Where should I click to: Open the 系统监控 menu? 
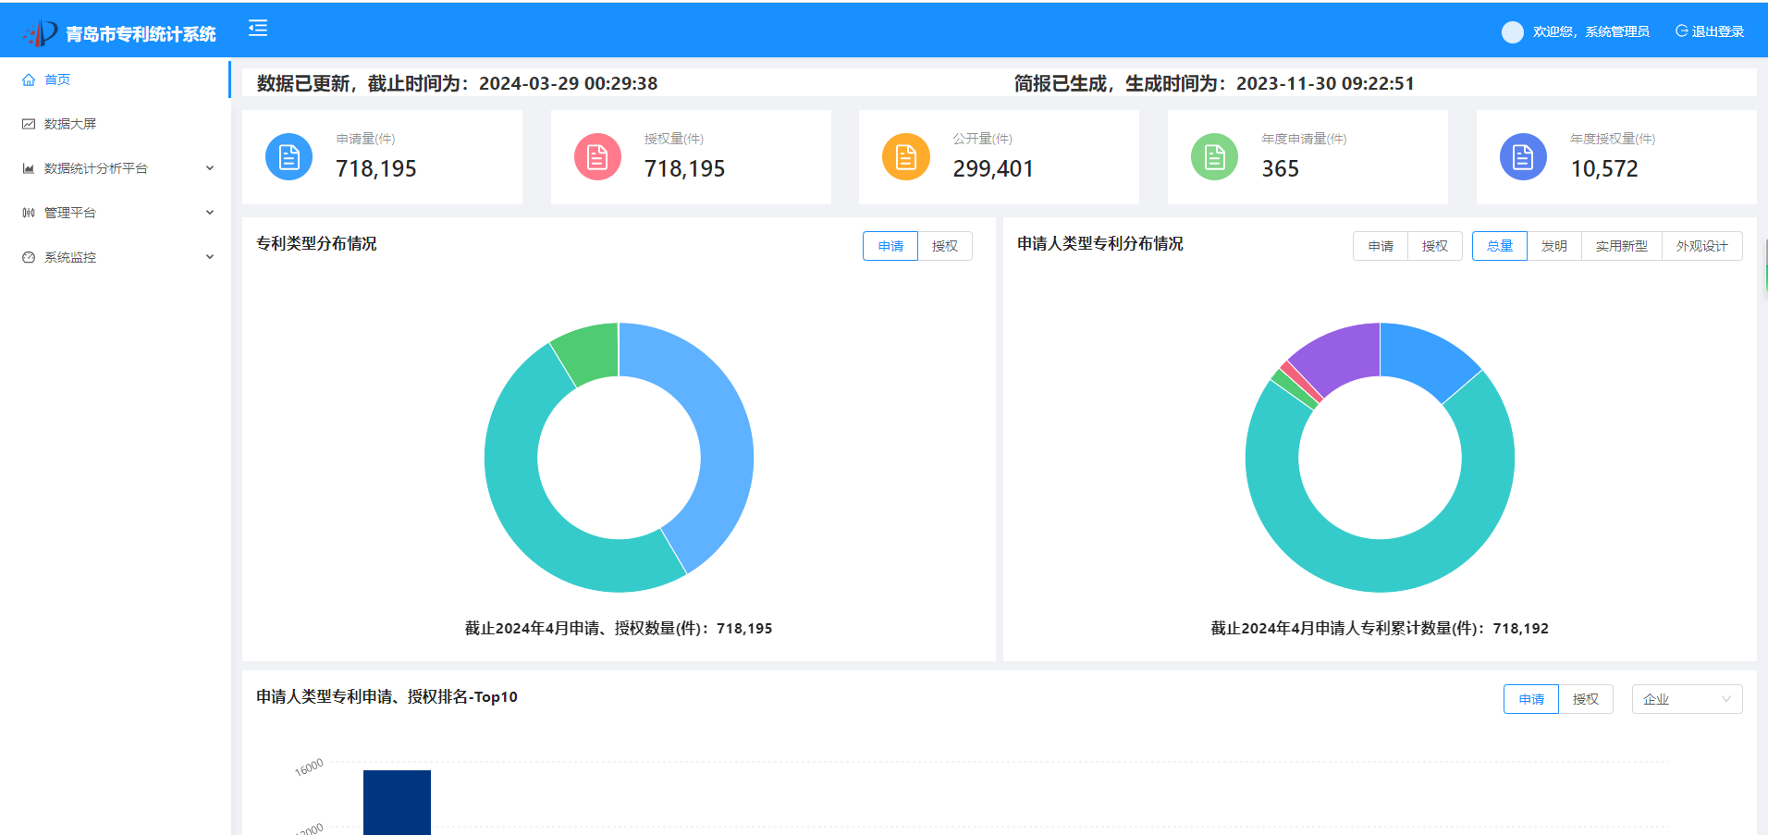tap(115, 257)
